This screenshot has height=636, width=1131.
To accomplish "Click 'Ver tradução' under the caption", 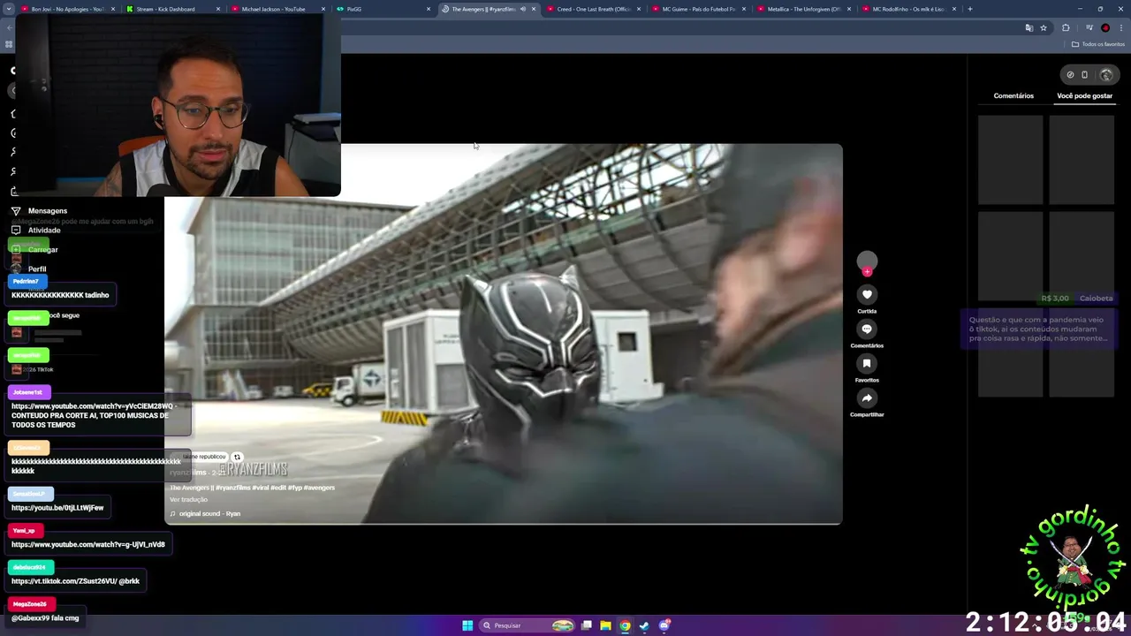I will click(188, 500).
